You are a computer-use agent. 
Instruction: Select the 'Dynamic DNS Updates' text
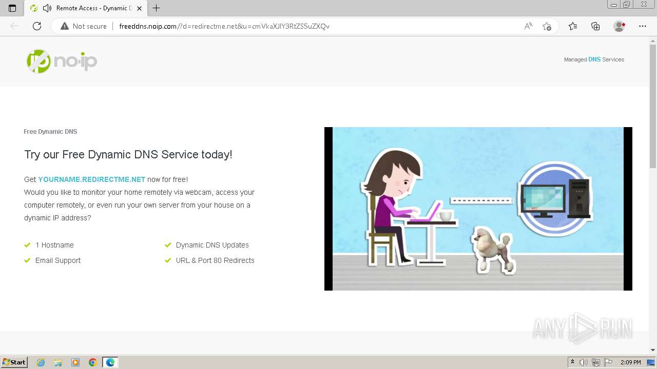212,245
